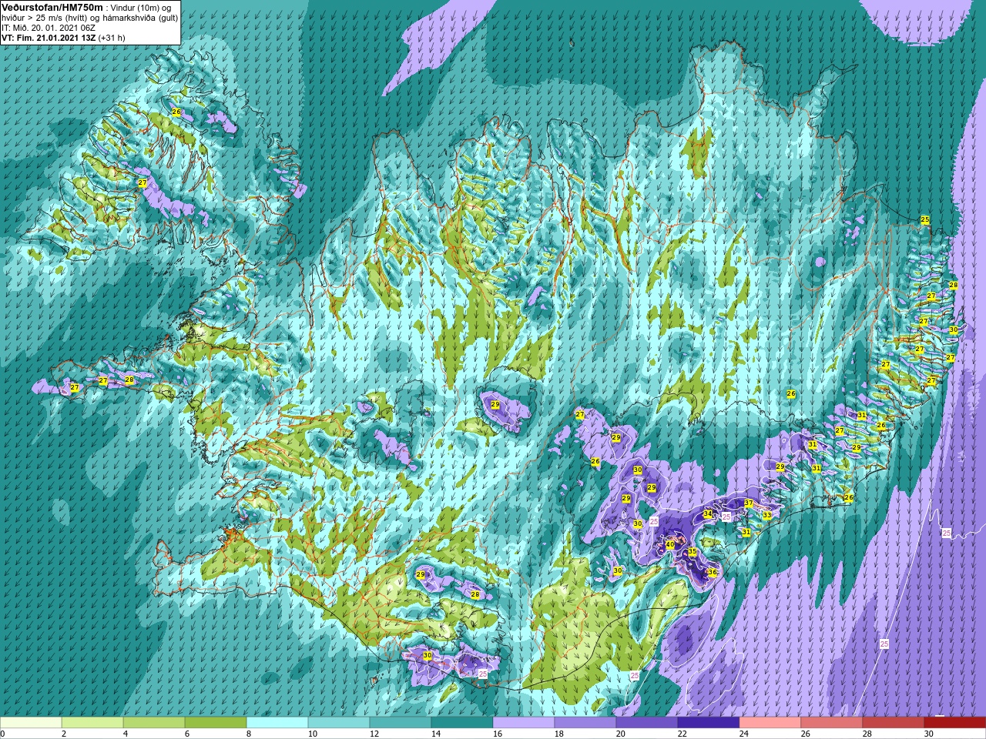Click the 12–14 m/s teal legend swatch
This screenshot has height=739, width=986.
pos(401,723)
